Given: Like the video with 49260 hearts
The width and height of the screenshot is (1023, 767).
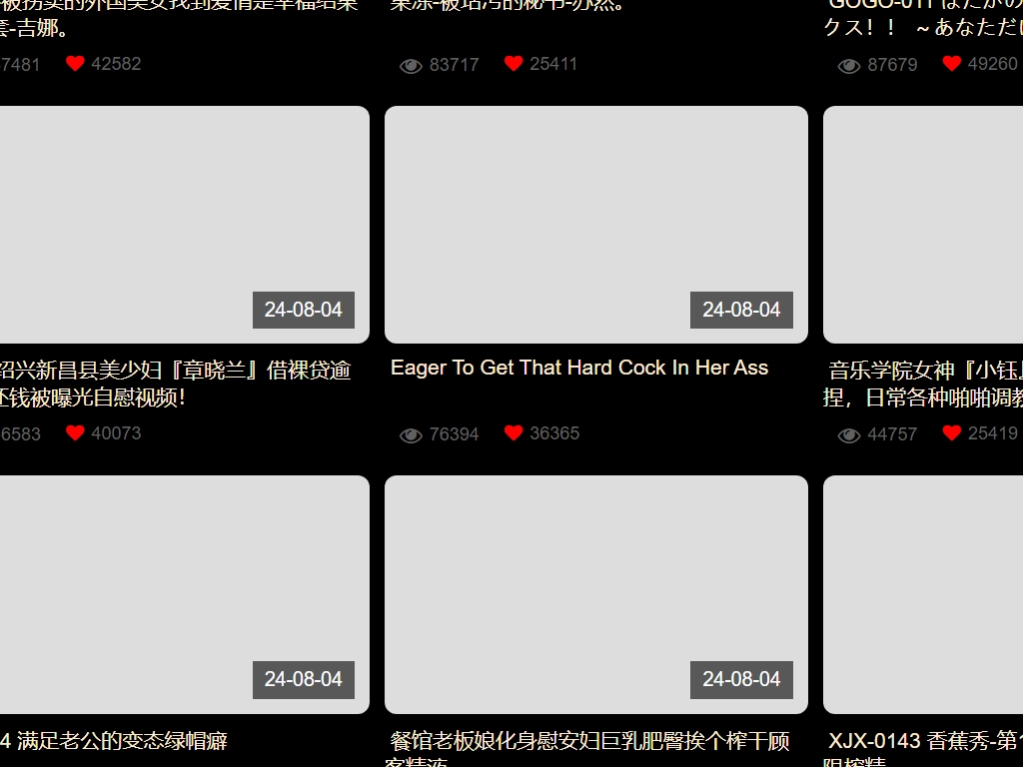Looking at the screenshot, I should (x=951, y=64).
